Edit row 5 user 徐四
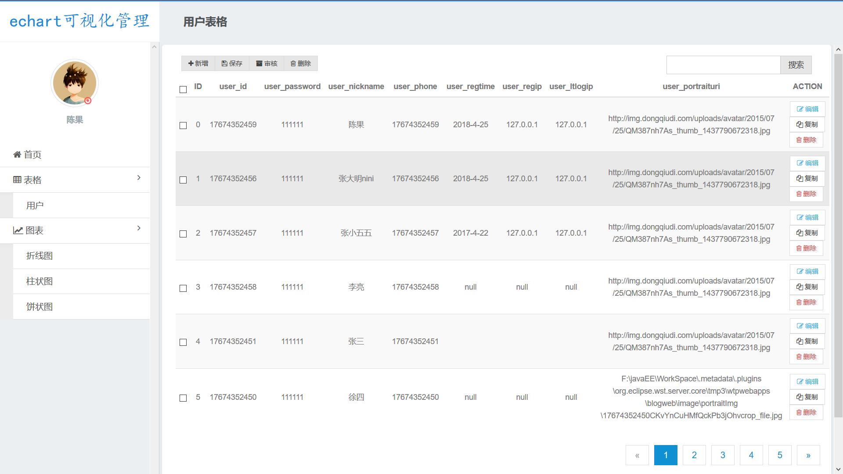The width and height of the screenshot is (843, 474). (x=807, y=382)
